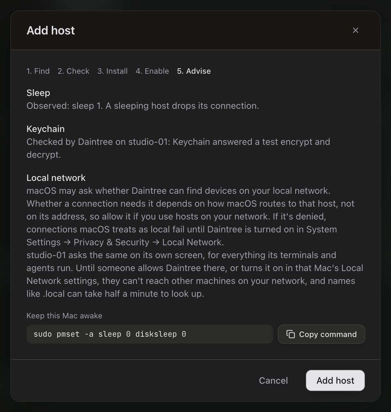Cancel adding the host
This screenshot has width=391, height=412.
tap(273, 380)
